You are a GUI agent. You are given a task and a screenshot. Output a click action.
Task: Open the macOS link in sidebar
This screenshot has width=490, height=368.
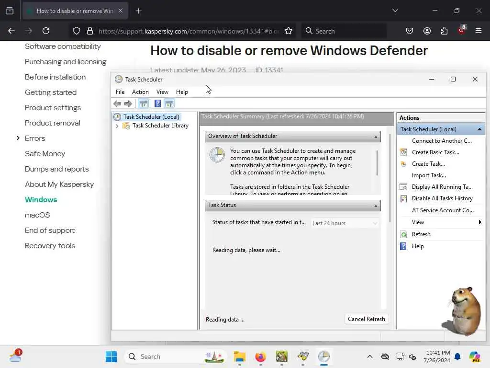click(x=37, y=215)
